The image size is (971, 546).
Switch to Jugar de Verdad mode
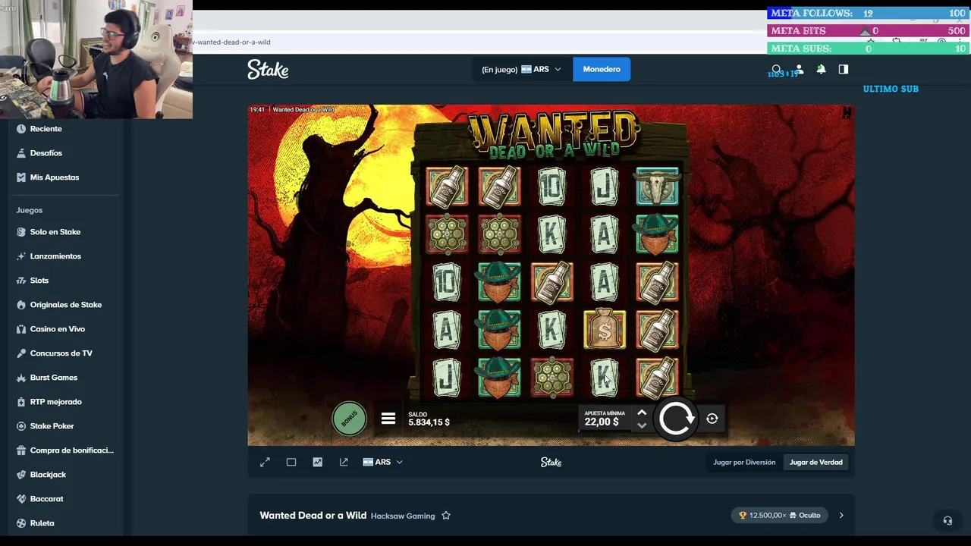816,462
